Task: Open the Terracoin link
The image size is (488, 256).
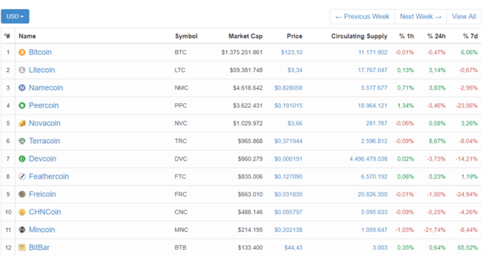Action: point(44,141)
